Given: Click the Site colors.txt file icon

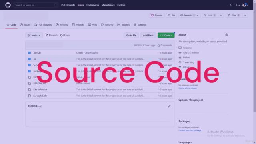Looking at the screenshot, I should [29, 90].
